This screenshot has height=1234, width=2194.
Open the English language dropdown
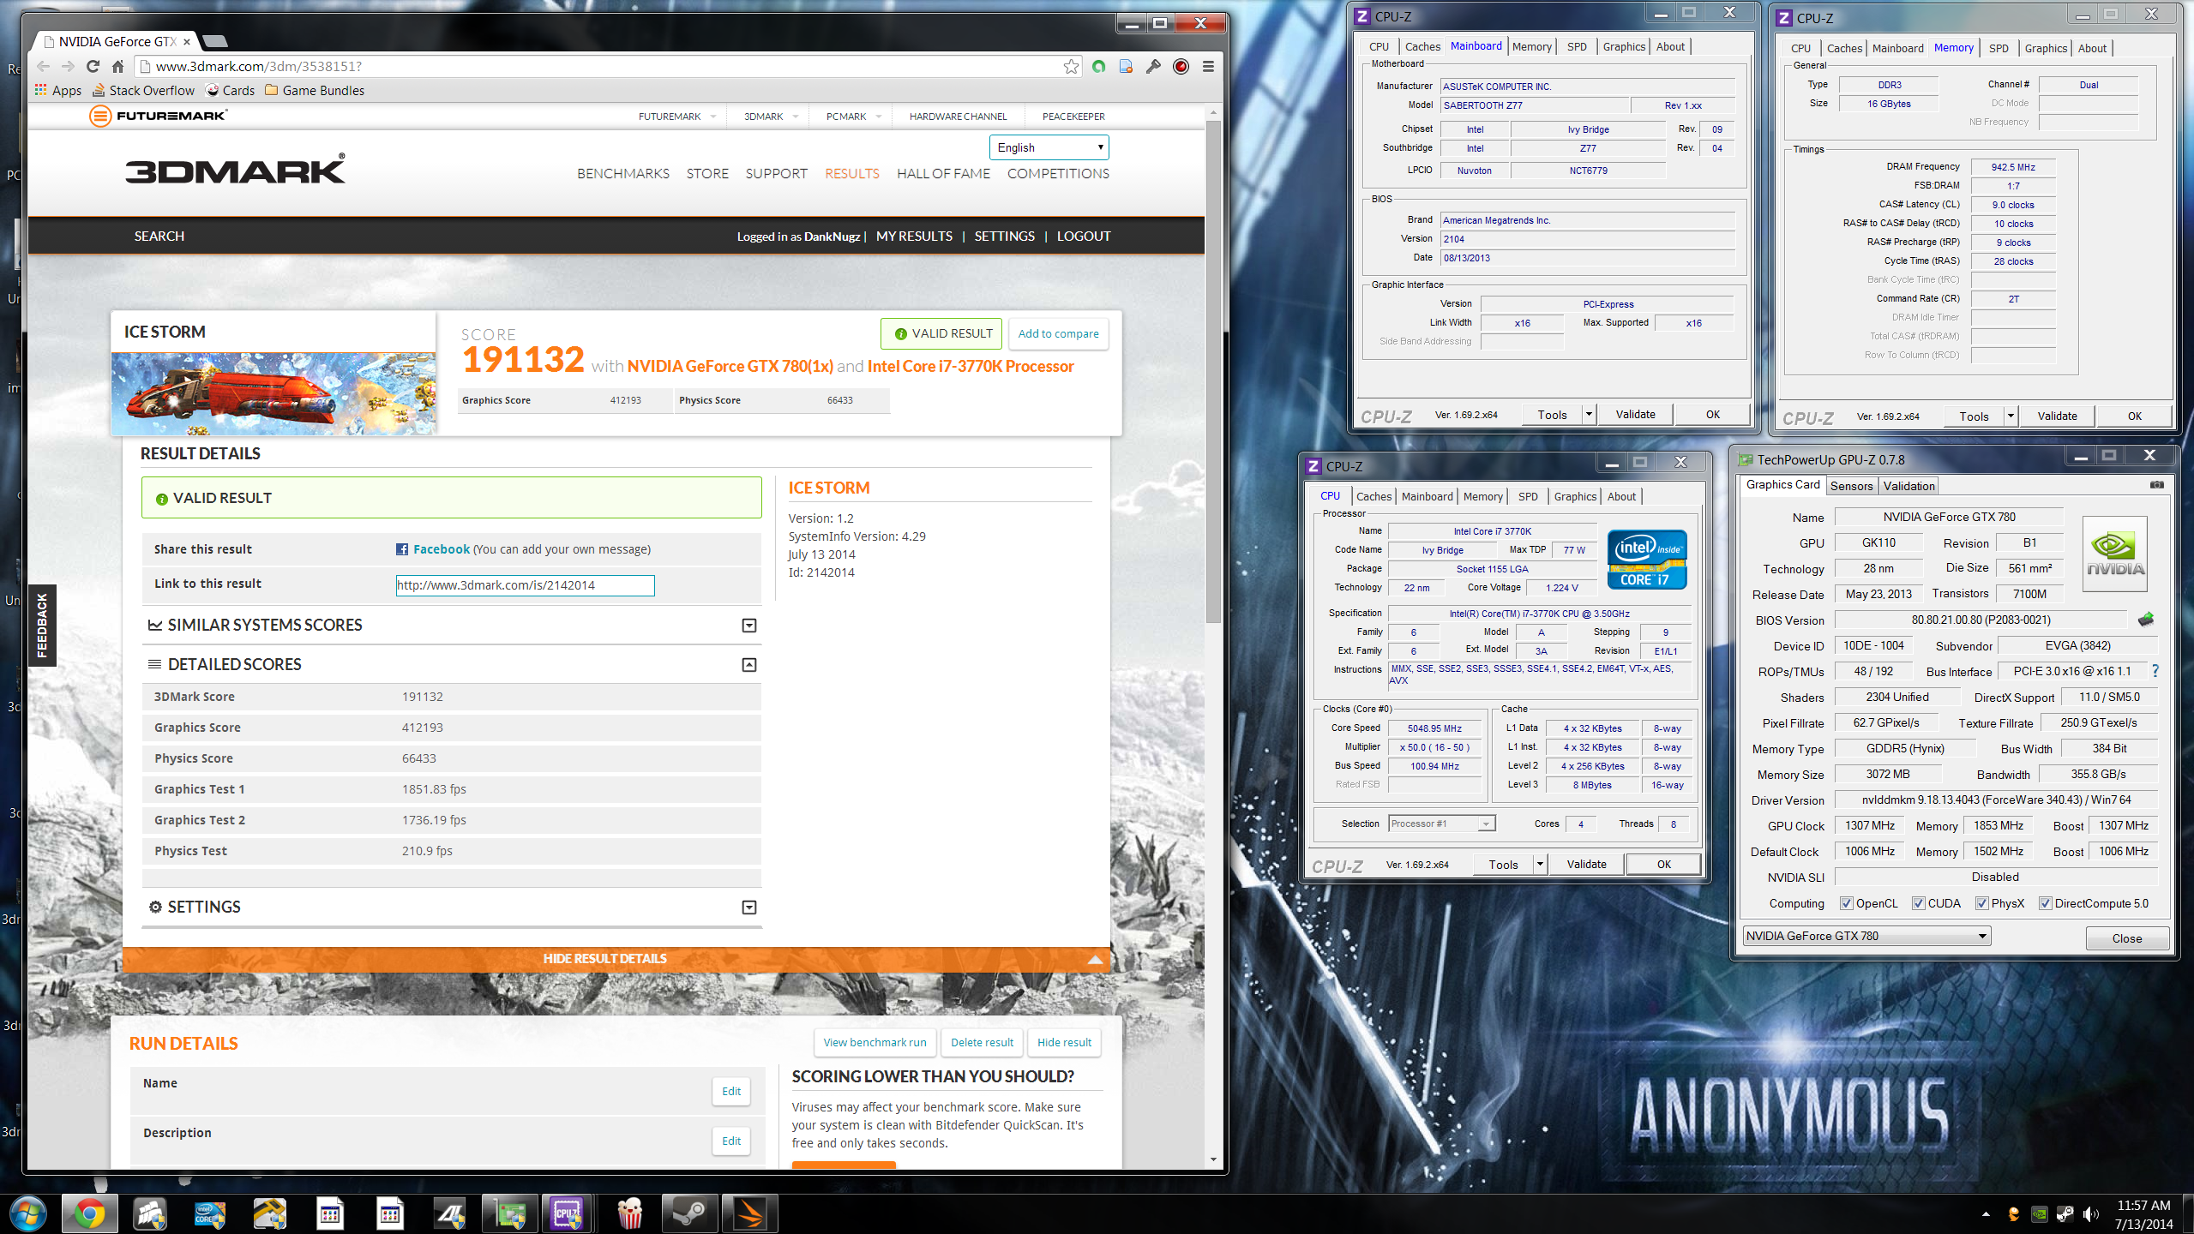[1049, 147]
